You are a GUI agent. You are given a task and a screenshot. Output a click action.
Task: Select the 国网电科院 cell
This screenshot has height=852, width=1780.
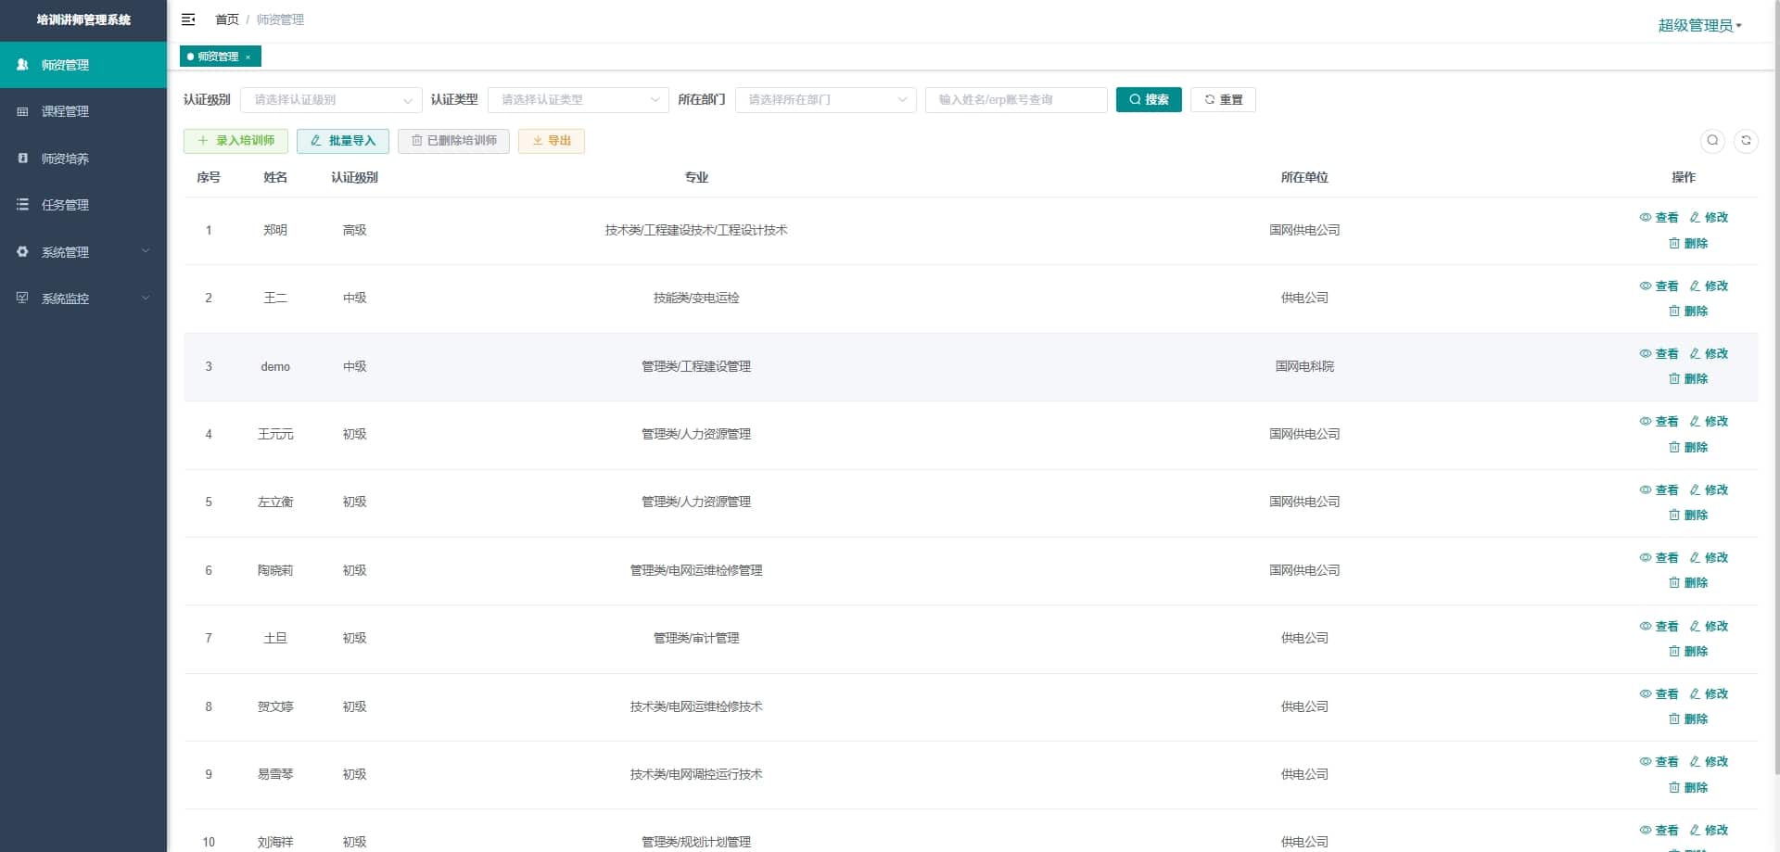point(1304,367)
